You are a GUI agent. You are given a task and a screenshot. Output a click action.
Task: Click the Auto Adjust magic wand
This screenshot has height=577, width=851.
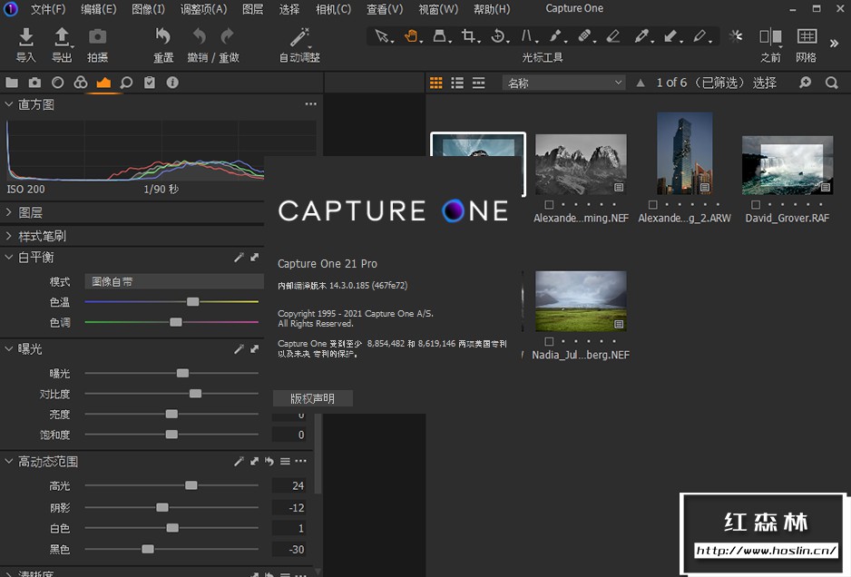(x=298, y=37)
